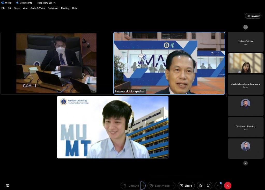The image size is (265, 190).
Task: Open the Audio & Video menu
Action: click(x=38, y=8)
